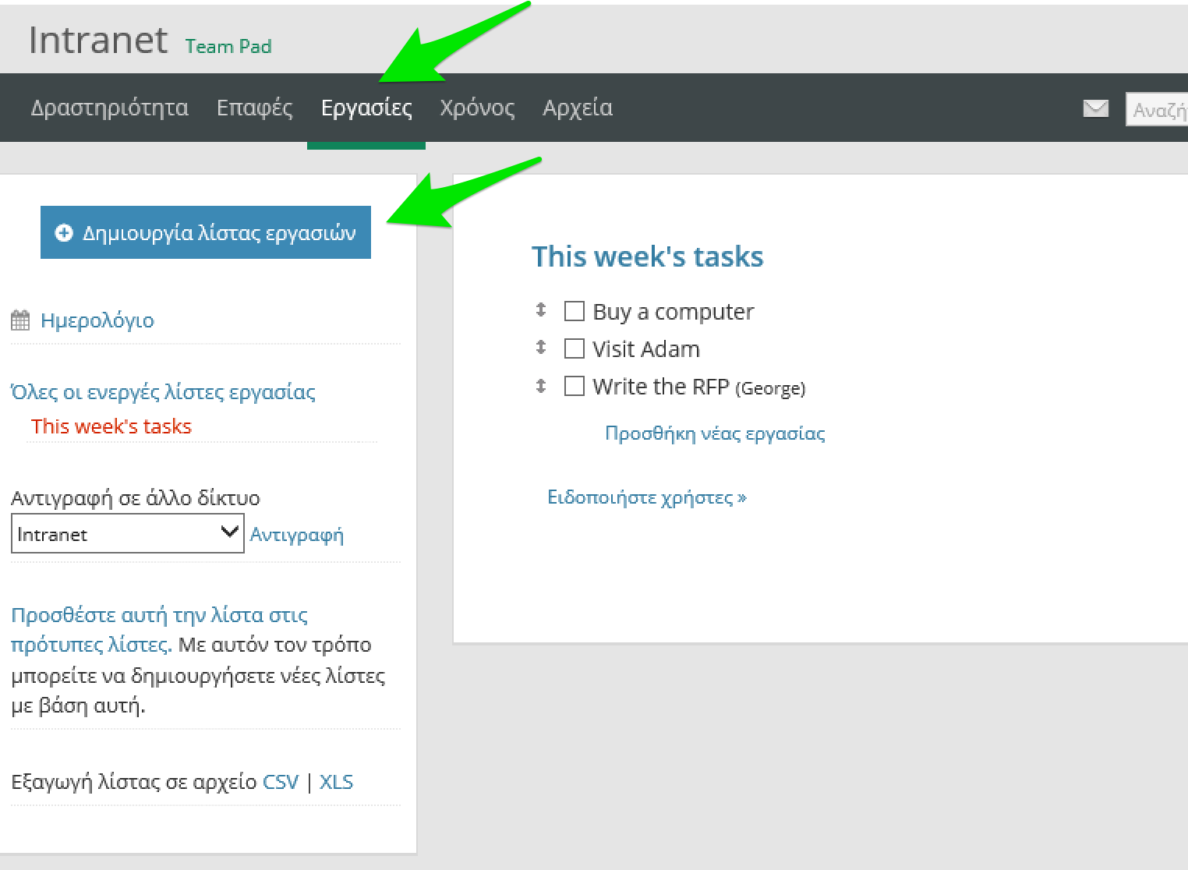Export the list as CSV
1188x870 pixels.
point(281,782)
